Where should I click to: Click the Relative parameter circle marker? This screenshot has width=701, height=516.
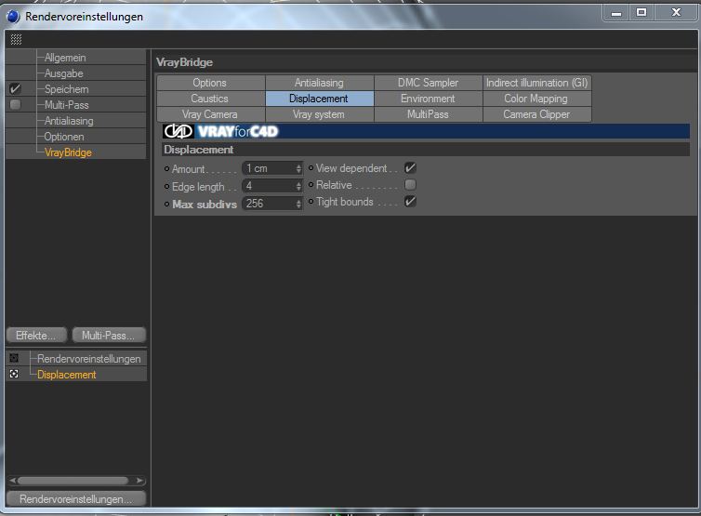pyautogui.click(x=311, y=185)
